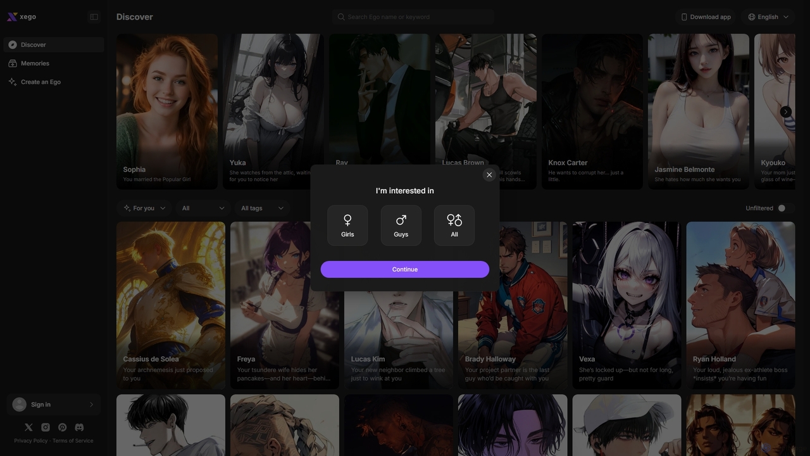Open Memories in the sidebar
This screenshot has height=456, width=810.
tap(54, 63)
